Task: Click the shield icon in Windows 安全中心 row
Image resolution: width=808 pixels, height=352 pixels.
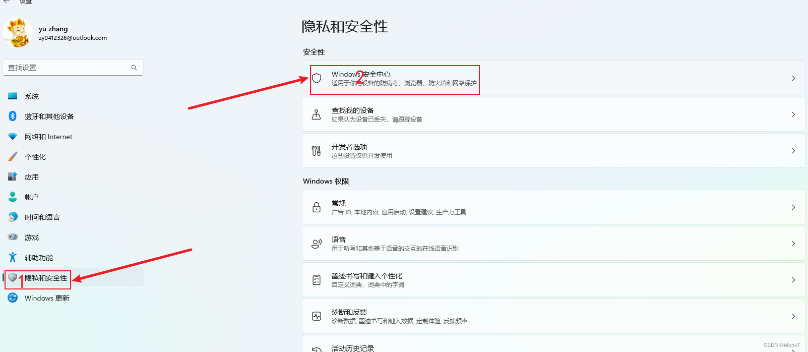Action: 317,78
